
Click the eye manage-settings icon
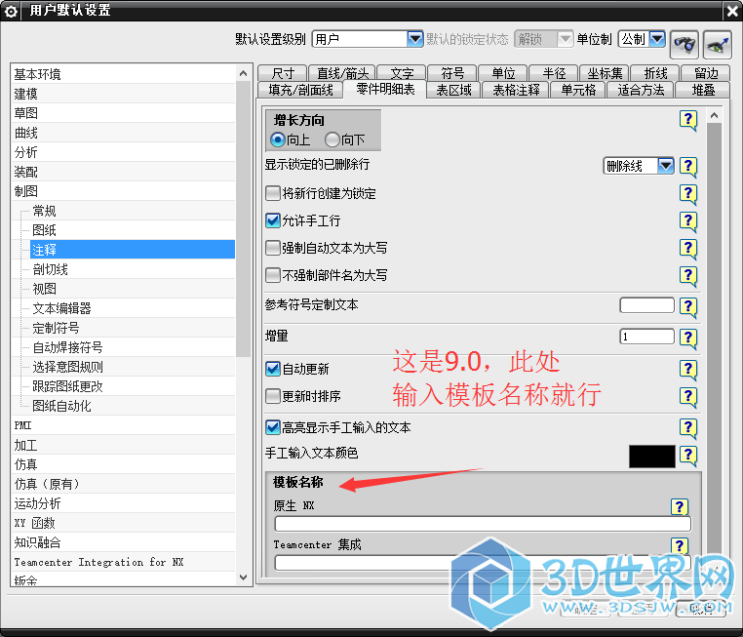click(718, 45)
